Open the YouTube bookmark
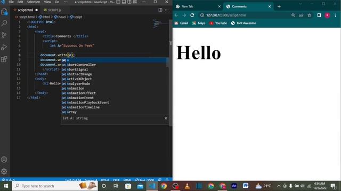This screenshot has height=191, width=341. (218, 23)
